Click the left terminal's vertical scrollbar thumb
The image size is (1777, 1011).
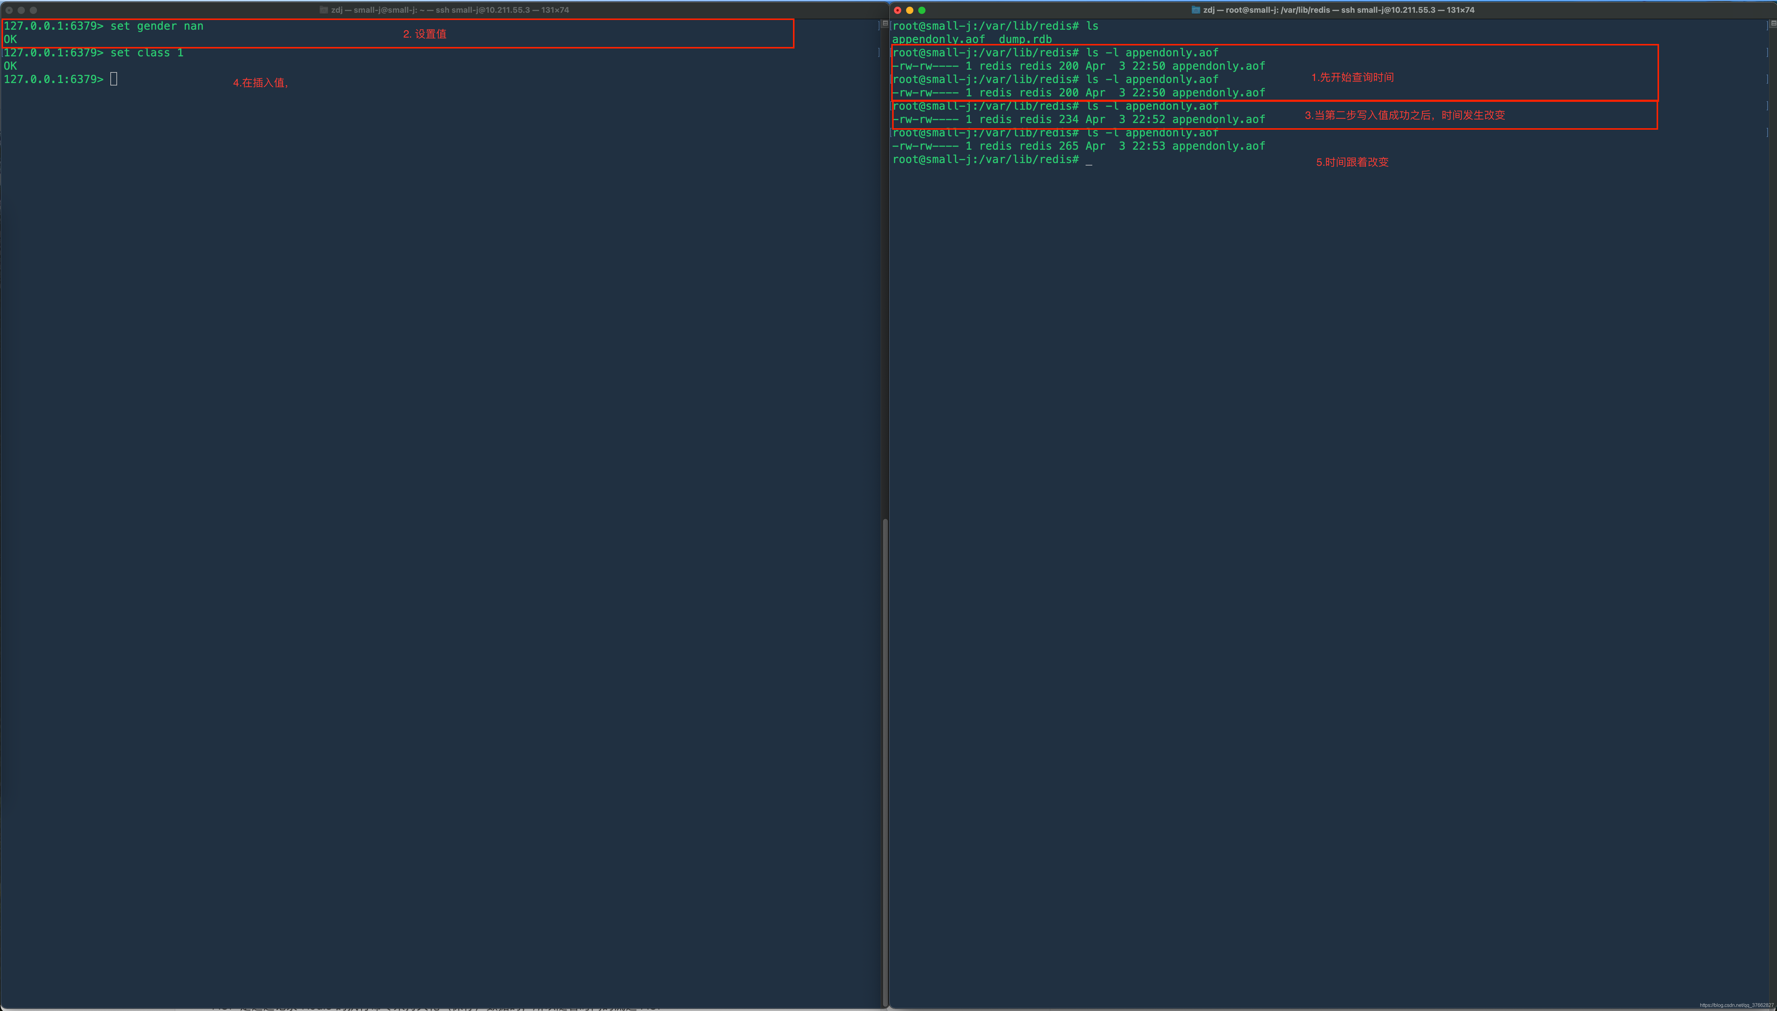click(x=885, y=762)
